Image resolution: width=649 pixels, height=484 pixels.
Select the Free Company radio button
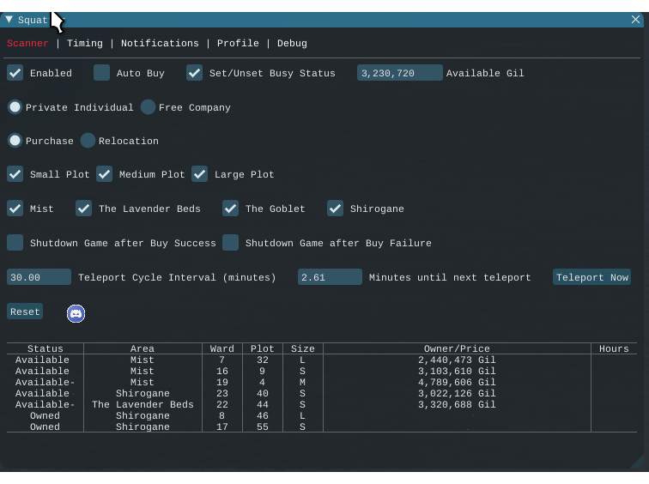coord(149,107)
